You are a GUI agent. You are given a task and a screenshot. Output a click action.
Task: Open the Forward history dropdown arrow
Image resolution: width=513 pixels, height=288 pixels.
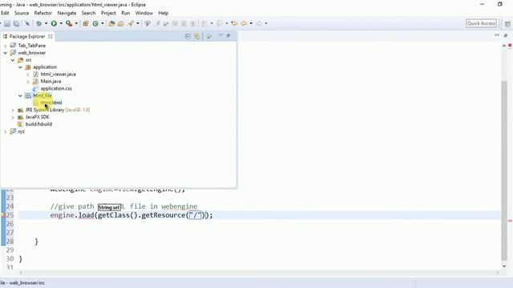pos(266,23)
